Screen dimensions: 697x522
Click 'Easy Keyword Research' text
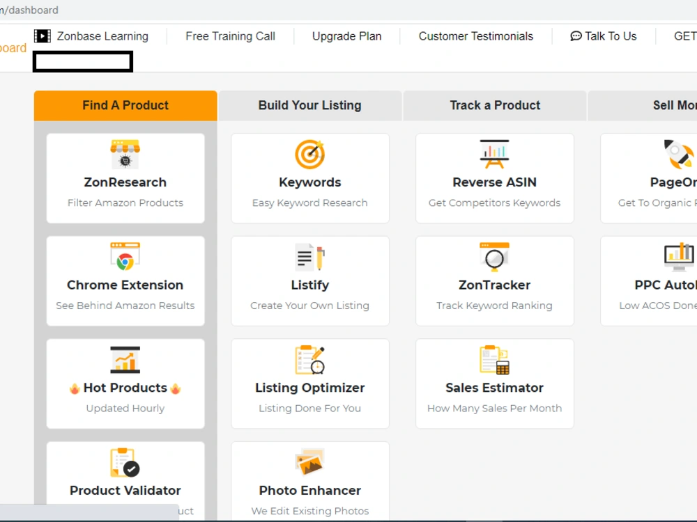coord(310,203)
